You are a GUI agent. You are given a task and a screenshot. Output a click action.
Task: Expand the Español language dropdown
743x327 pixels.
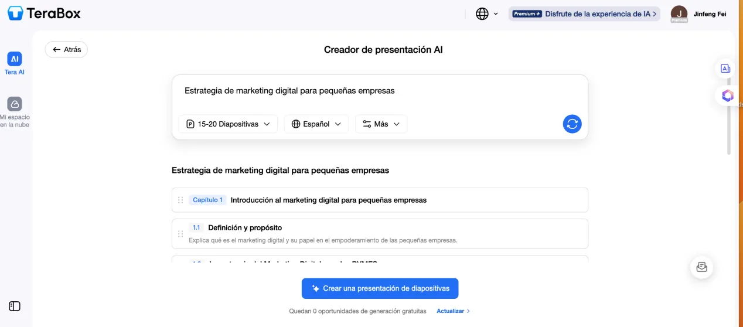click(x=316, y=124)
